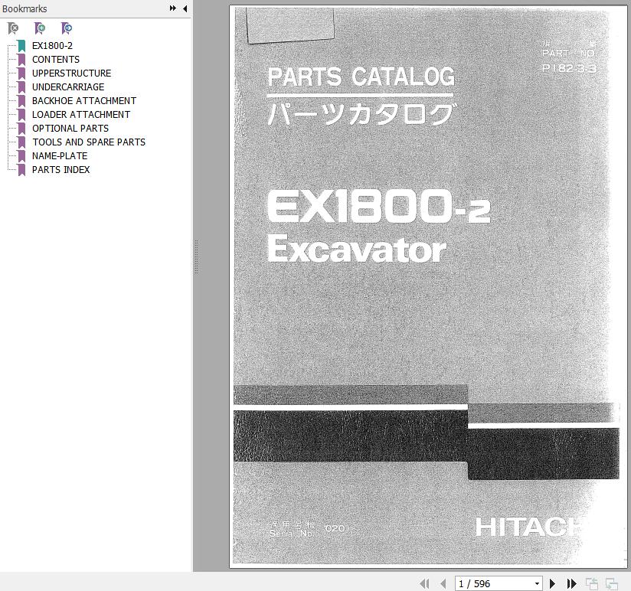Image resolution: width=631 pixels, height=591 pixels.
Task: Open the EX1800-2 bookmark
Action: pyautogui.click(x=52, y=45)
